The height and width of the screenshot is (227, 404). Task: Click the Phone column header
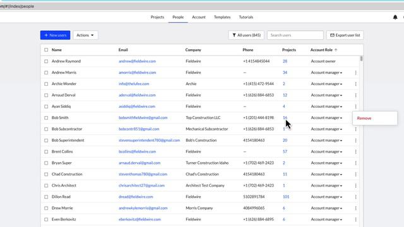click(248, 50)
